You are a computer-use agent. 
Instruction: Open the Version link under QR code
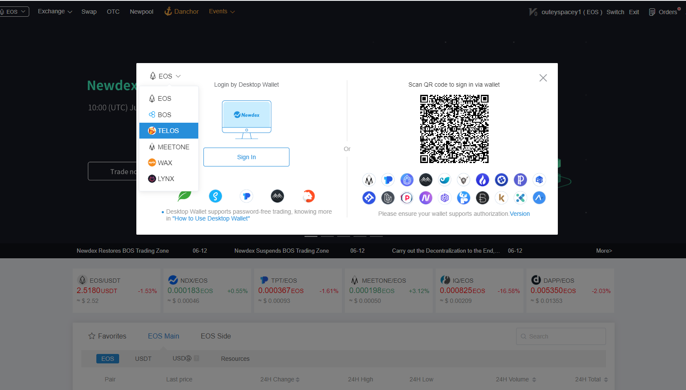(x=520, y=214)
